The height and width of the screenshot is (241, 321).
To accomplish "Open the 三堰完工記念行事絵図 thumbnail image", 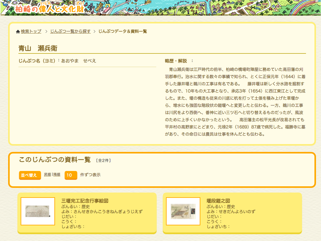I will click(38, 211).
